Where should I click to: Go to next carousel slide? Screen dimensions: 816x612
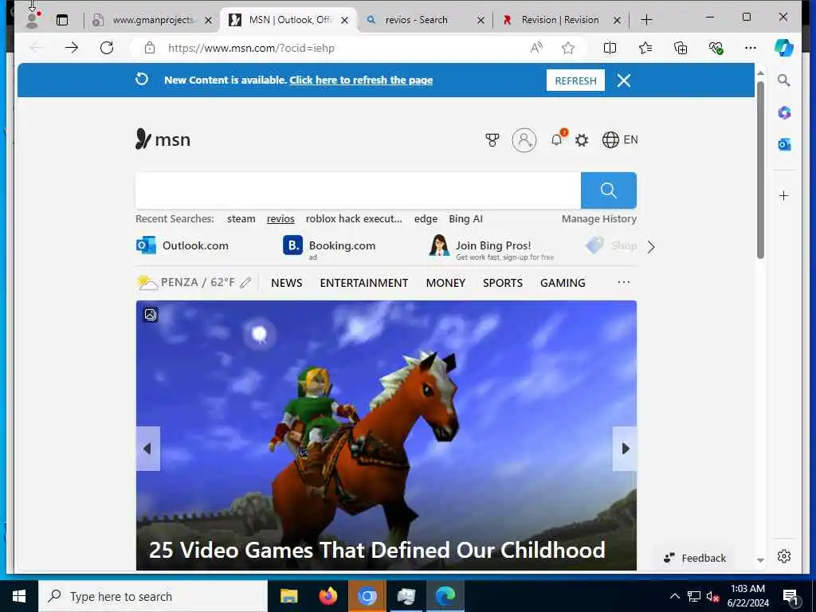point(625,449)
